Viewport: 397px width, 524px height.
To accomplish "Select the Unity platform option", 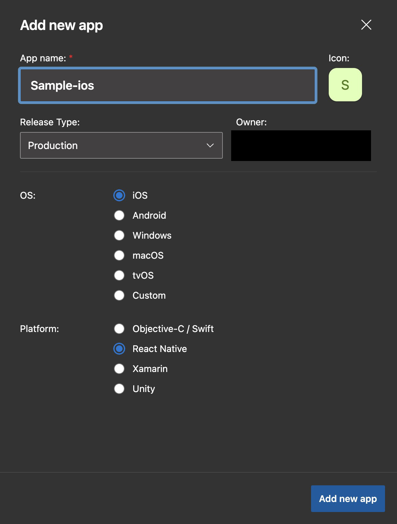I will coord(119,389).
